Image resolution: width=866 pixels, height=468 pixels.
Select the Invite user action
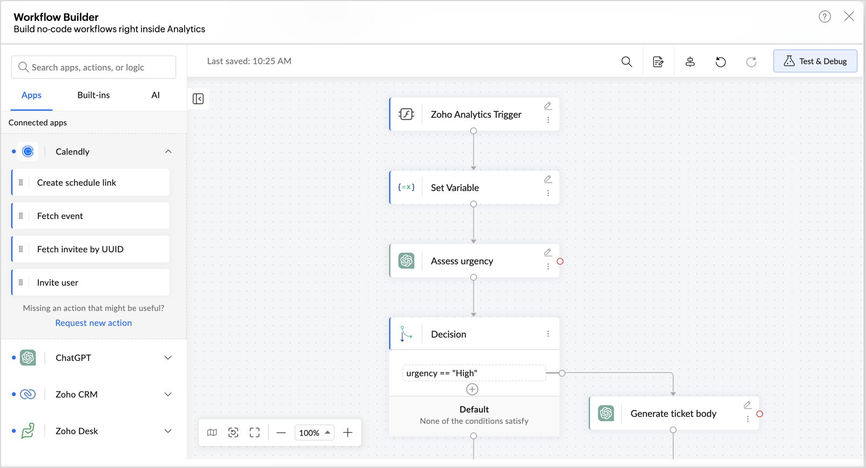tap(90, 283)
